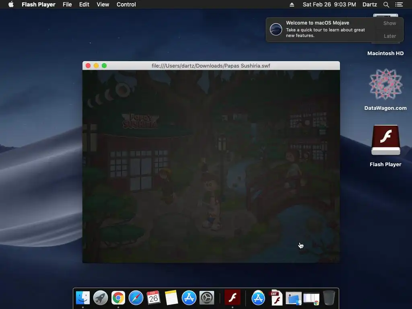
Task: Open App Store icon beside Notes
Action: point(189,298)
